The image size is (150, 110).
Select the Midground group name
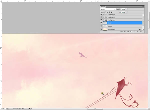point(111,17)
